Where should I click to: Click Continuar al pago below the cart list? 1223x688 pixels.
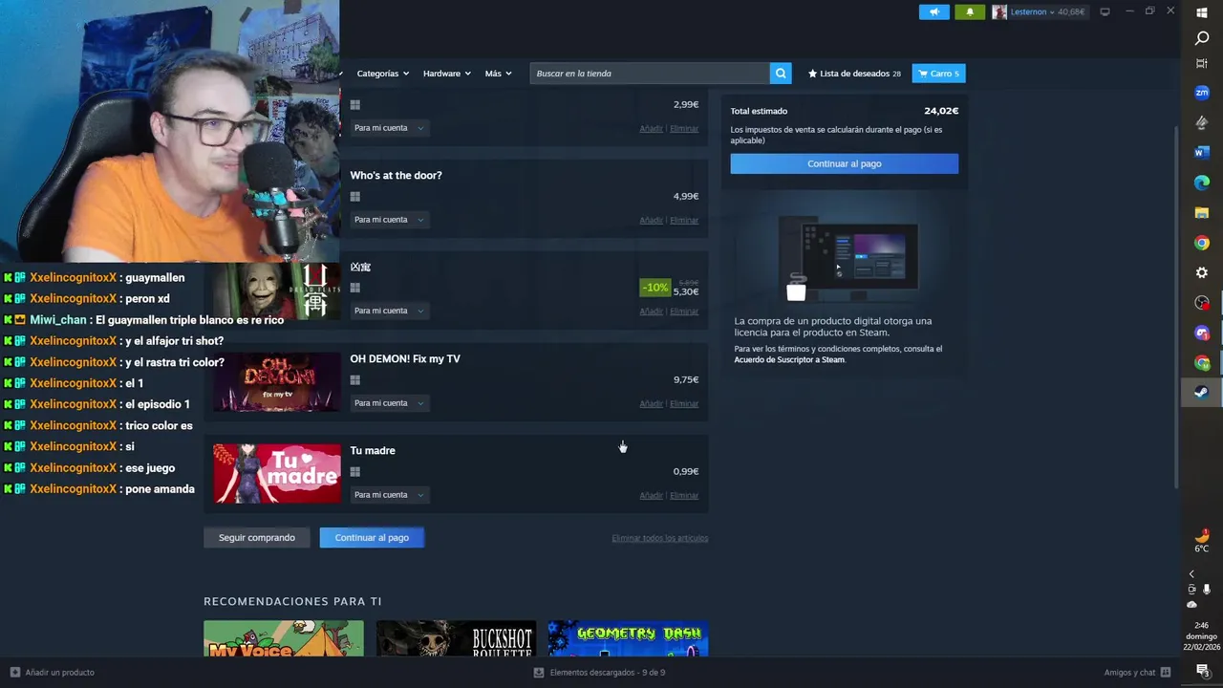pos(372,538)
